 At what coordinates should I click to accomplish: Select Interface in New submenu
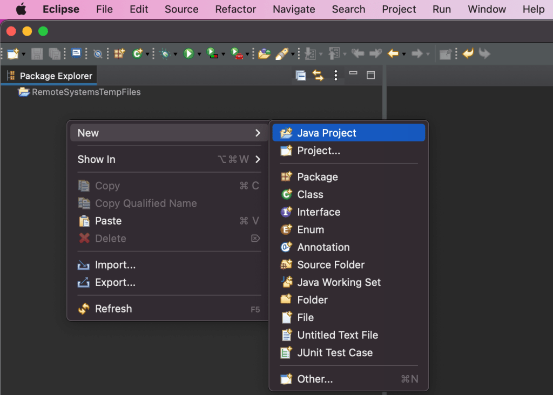(349, 212)
